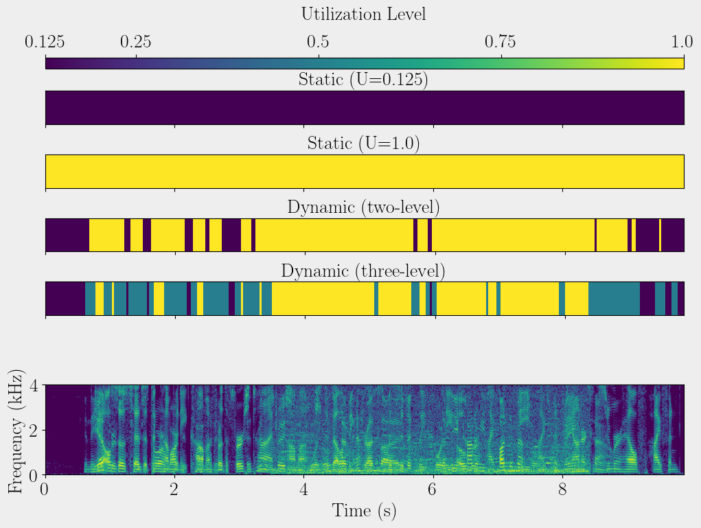Viewport: 701px width, 528px height.
Task: Click the 0.75 colorbar tick label
Action: (x=501, y=42)
